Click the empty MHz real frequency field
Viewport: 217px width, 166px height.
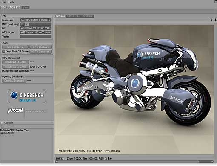point(40,24)
